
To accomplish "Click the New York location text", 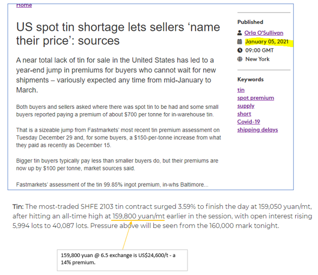I will point(257,59).
